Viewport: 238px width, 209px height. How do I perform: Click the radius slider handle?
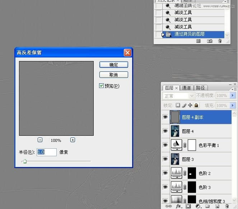[x=24, y=162]
